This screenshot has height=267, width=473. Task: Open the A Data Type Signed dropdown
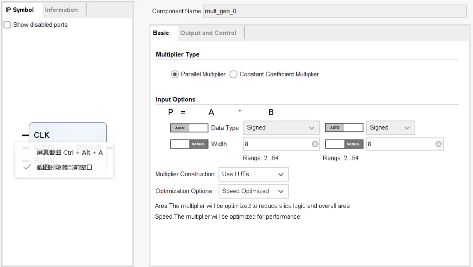pyautogui.click(x=281, y=128)
